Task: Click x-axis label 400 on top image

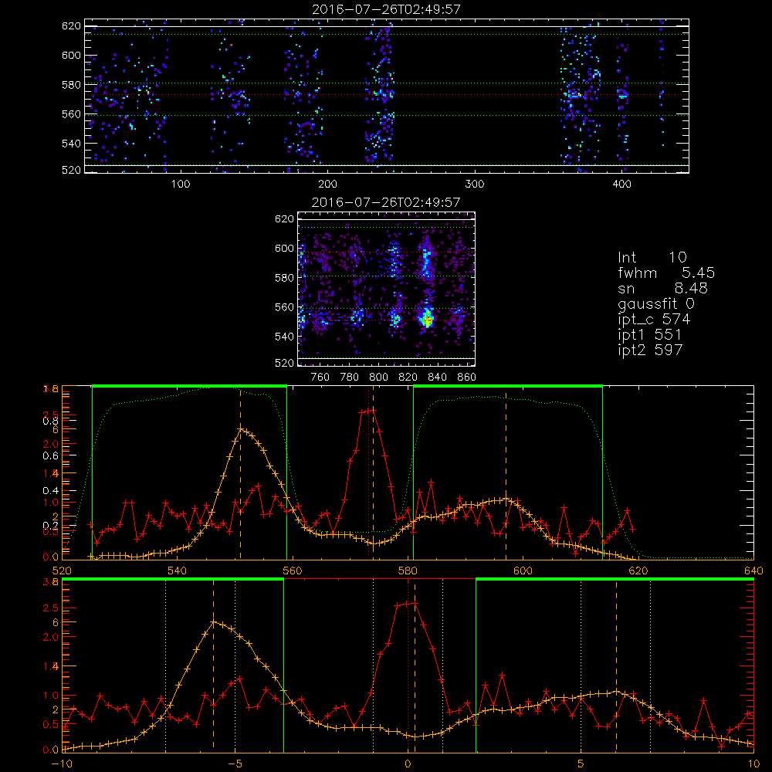Action: click(x=621, y=185)
